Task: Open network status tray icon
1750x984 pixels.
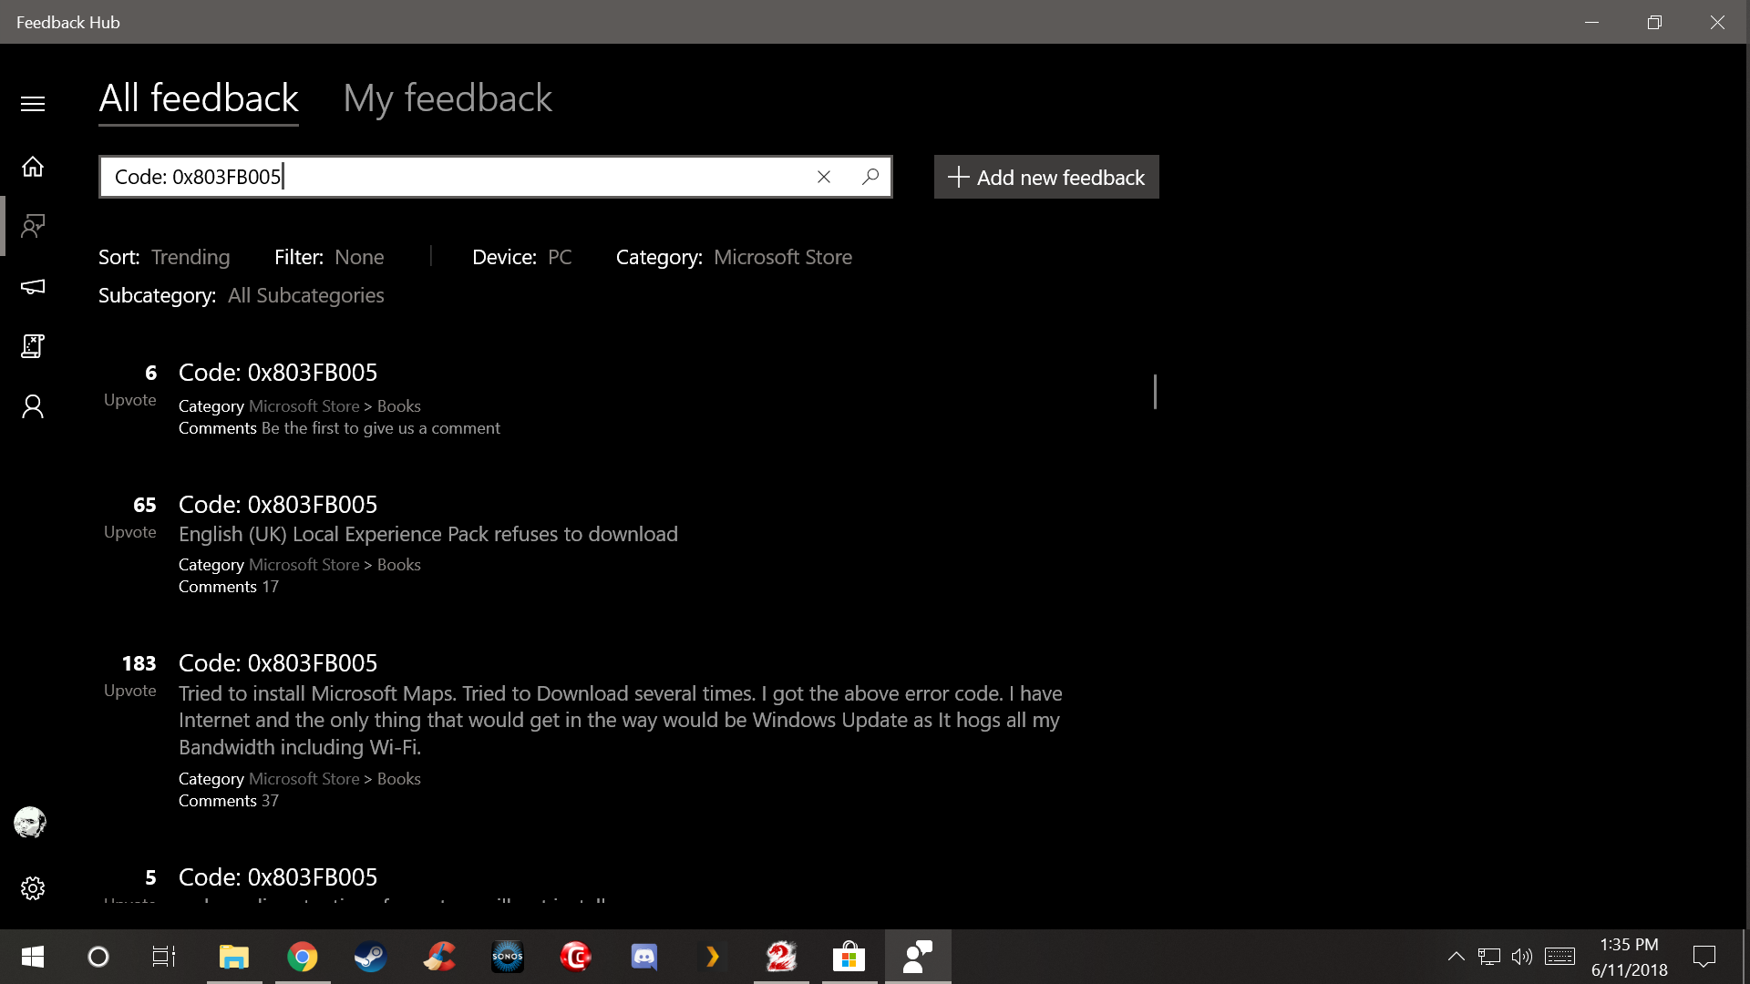Action: click(1489, 957)
